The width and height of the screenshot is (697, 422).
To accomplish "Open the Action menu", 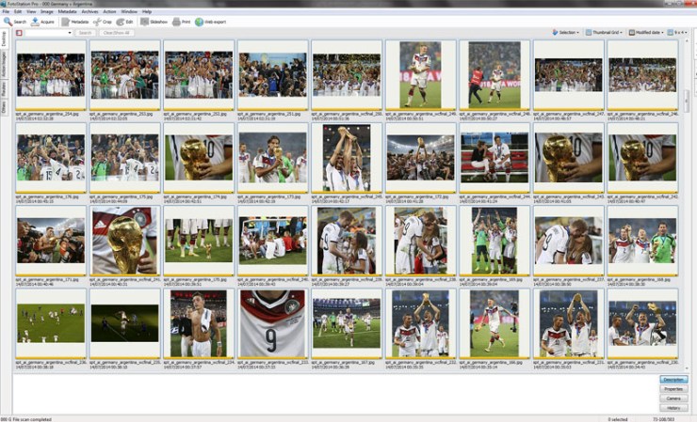I will pyautogui.click(x=111, y=11).
